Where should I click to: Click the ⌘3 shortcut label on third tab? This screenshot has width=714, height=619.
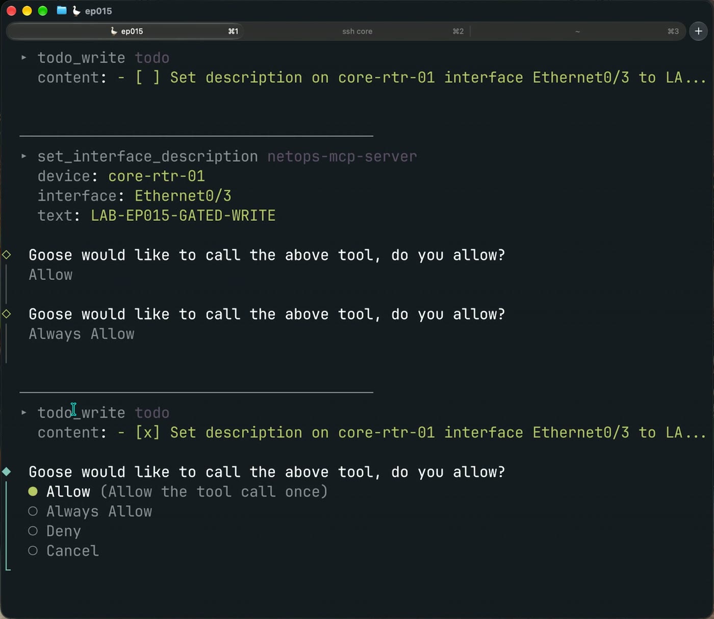(673, 31)
